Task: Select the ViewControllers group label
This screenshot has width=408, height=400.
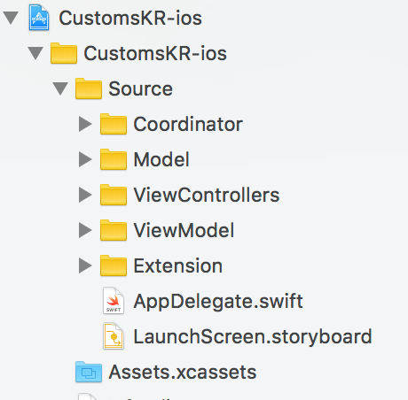Action: point(207,195)
